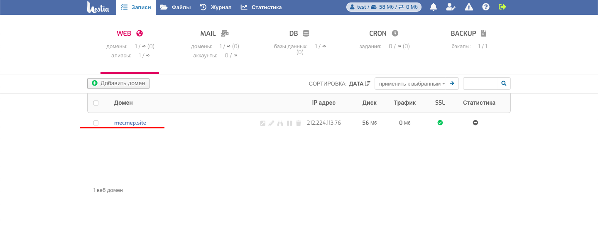Select the WEB section
The image size is (598, 231).
tap(130, 33)
